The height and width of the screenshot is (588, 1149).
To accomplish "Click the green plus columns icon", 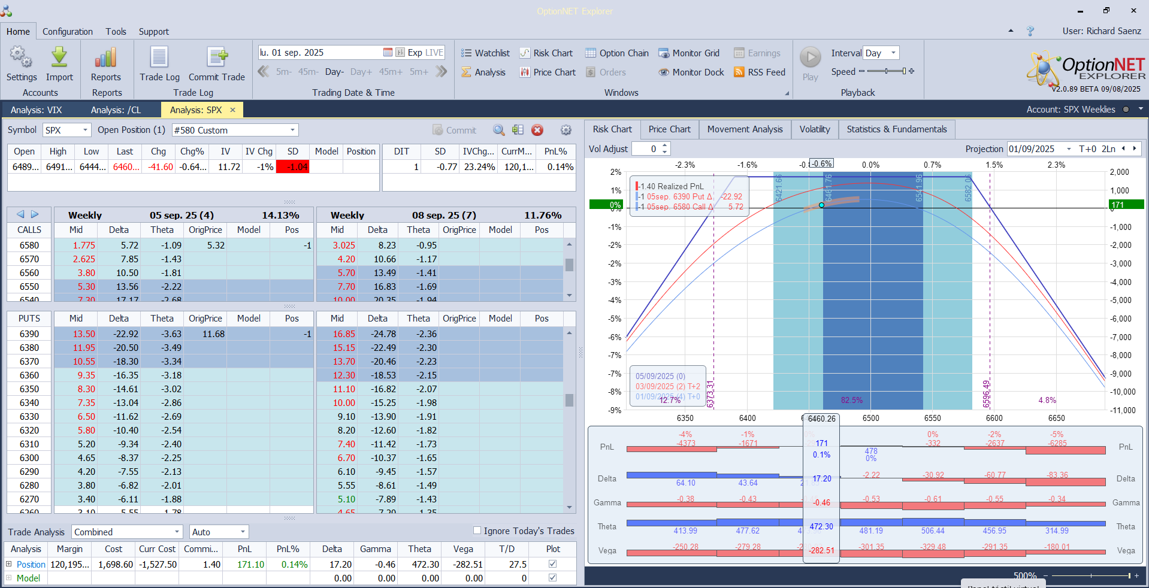I will click(518, 130).
